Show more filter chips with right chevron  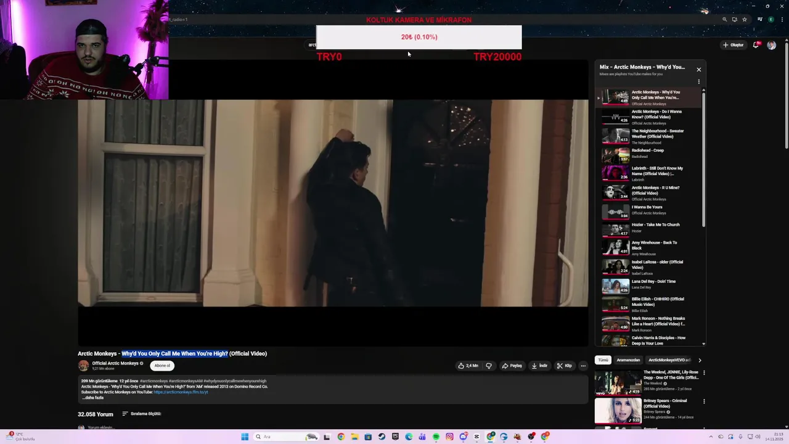(700, 360)
